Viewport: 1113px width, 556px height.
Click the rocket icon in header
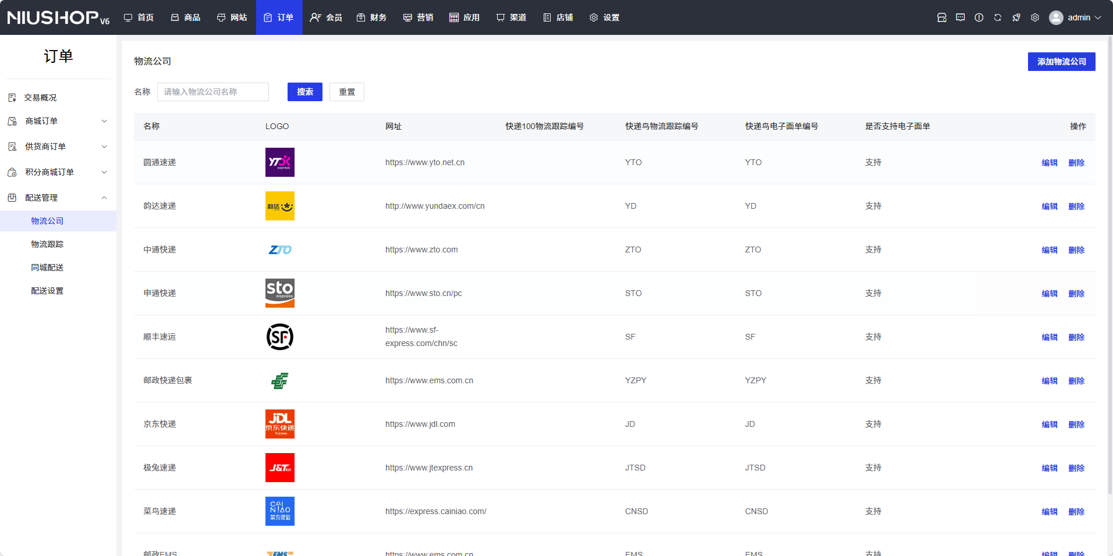[1016, 17]
